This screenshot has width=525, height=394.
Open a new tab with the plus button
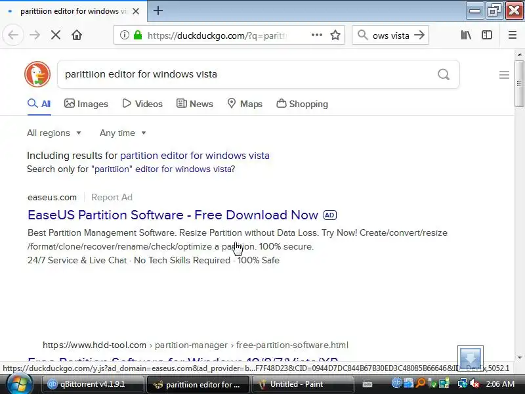(158, 11)
